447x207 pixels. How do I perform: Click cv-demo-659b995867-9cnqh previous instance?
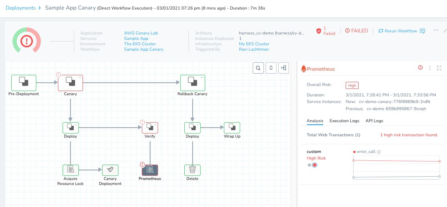396,108
